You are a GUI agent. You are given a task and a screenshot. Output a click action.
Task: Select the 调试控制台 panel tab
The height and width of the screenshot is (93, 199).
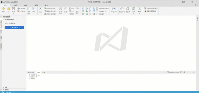31,72
